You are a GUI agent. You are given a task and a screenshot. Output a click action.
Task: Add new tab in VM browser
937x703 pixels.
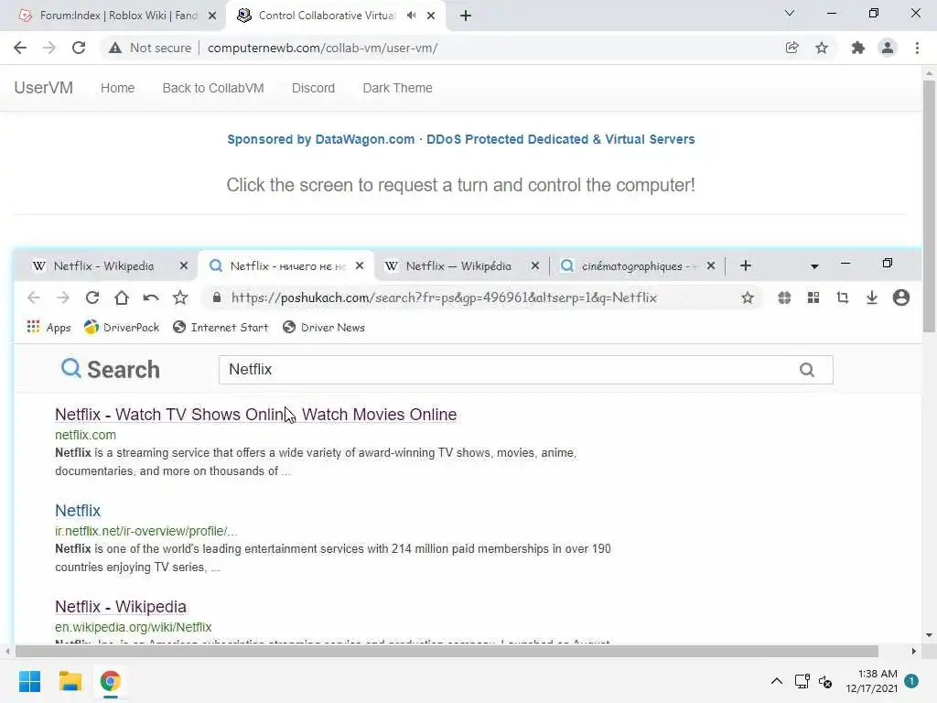(745, 266)
